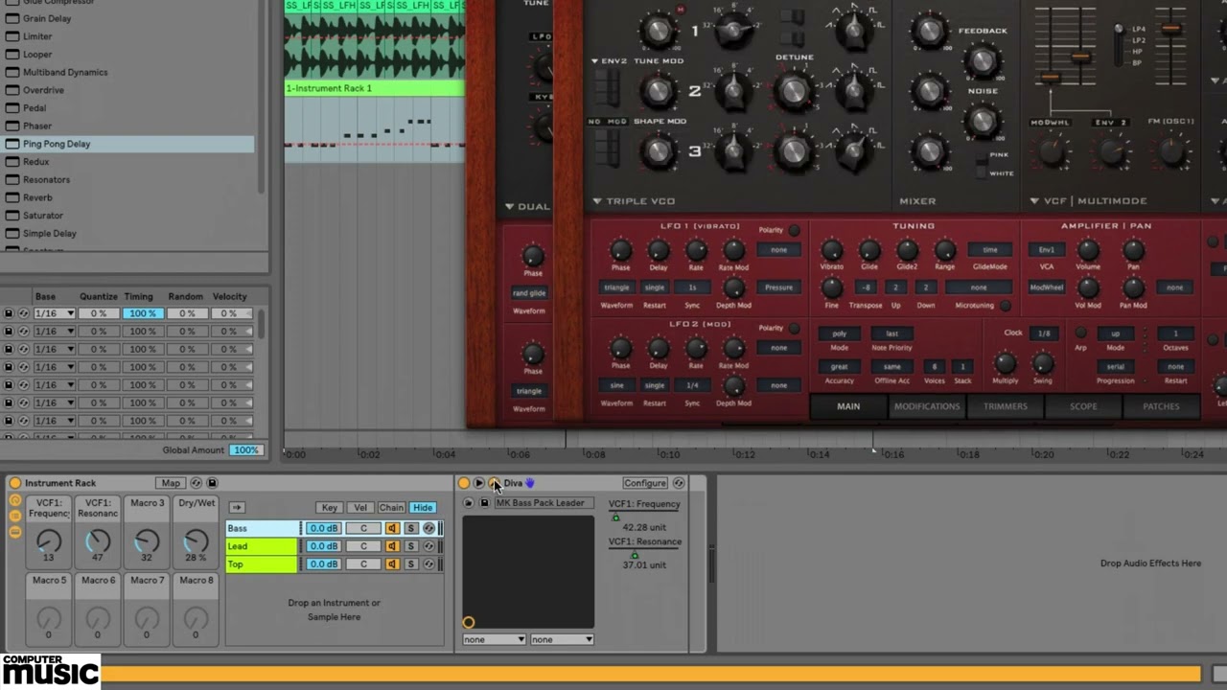
Task: Toggle the Chain select editor button
Action: tap(391, 507)
